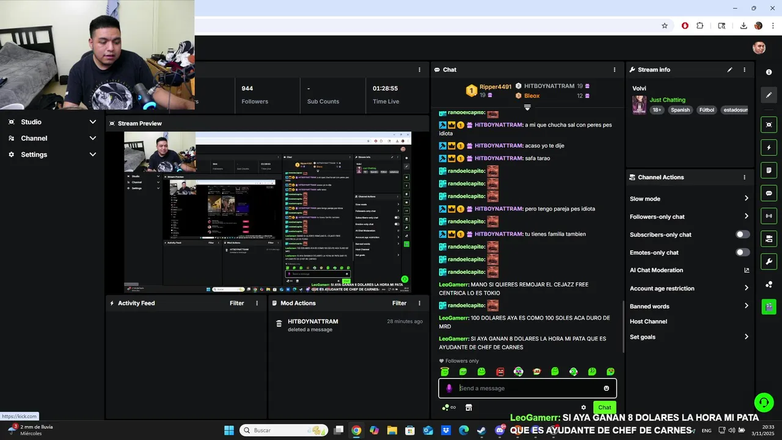Click the green clapperboard icon in right sidebar
Screen dimensions: 782x440
[x=769, y=307]
